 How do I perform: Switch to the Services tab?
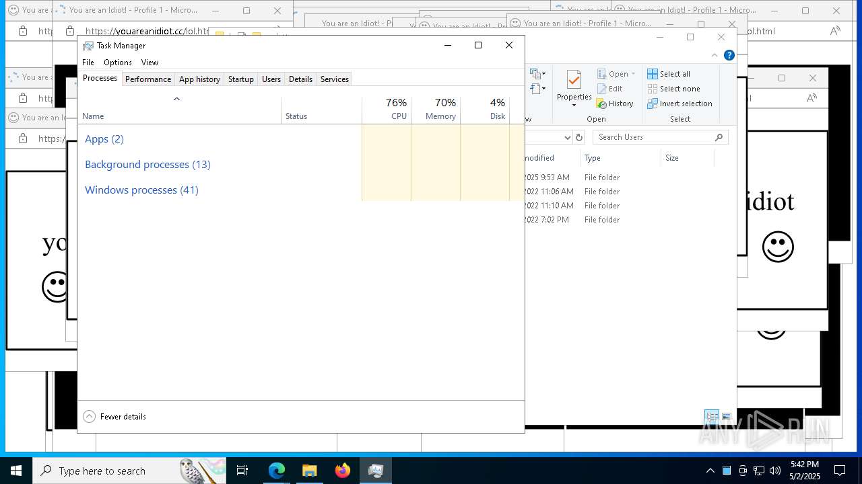[x=335, y=79]
